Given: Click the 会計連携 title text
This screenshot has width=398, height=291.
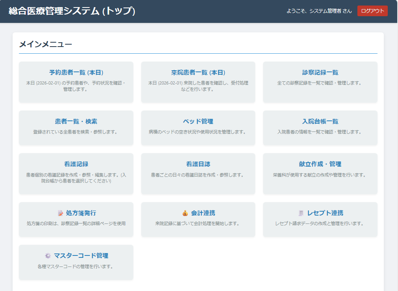Looking at the screenshot, I should coord(203,213).
